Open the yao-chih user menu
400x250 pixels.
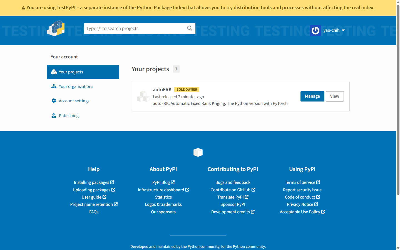(327, 30)
